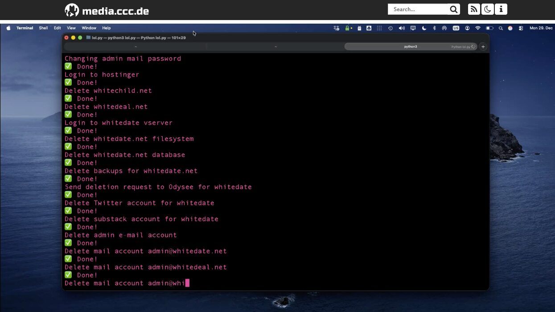The width and height of the screenshot is (555, 312).
Task: Click the search magnifier button
Action: (453, 9)
